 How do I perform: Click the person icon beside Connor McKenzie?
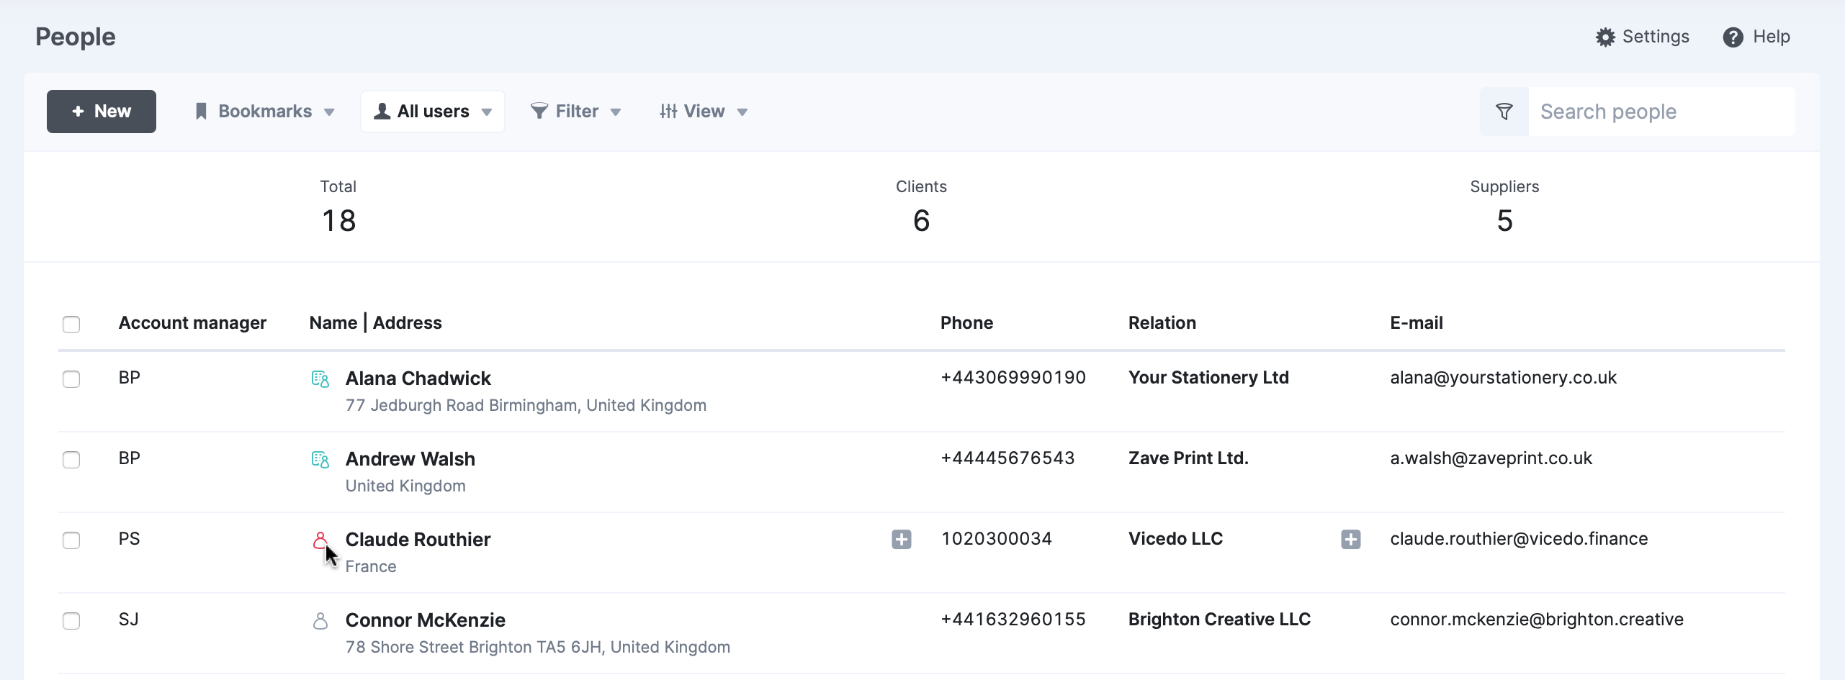(x=320, y=620)
